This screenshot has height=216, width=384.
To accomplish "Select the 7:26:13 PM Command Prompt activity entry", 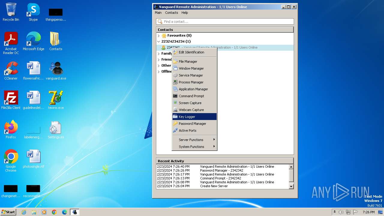I will pyautogui.click(x=223, y=178).
